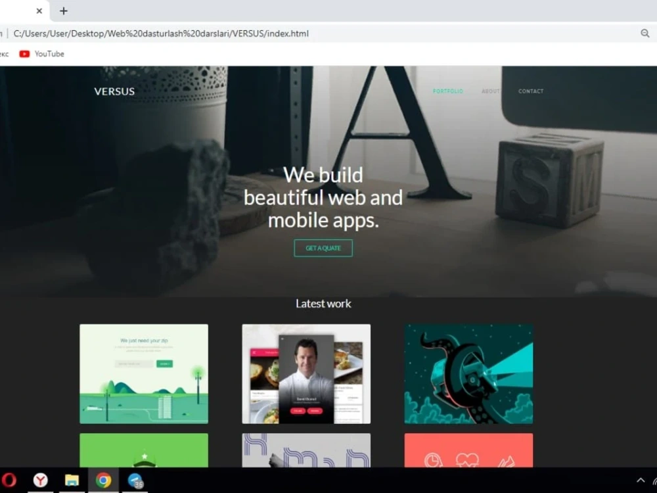Open the ABOUT navigation link
The width and height of the screenshot is (657, 493).
(490, 91)
